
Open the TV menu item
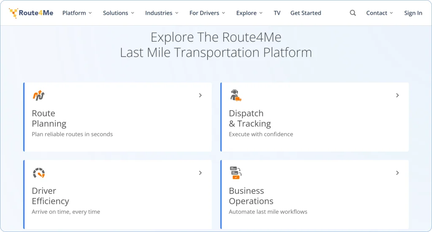[x=277, y=13]
